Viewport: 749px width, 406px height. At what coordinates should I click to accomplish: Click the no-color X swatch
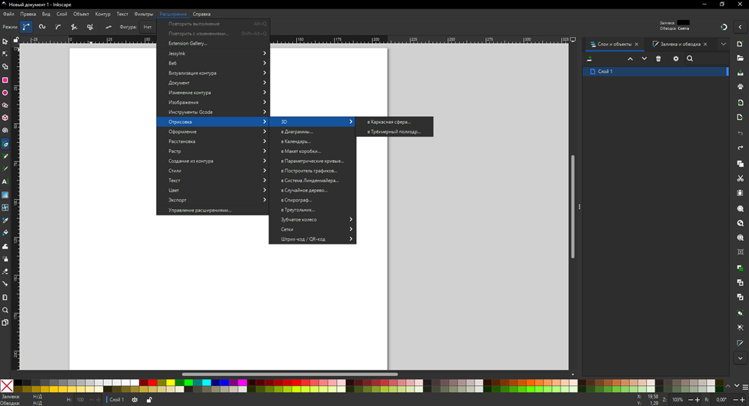pyautogui.click(x=7, y=385)
